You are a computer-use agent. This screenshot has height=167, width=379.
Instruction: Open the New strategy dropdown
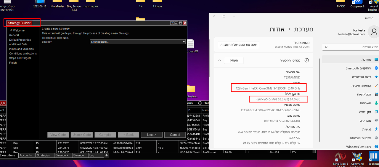click(138, 42)
